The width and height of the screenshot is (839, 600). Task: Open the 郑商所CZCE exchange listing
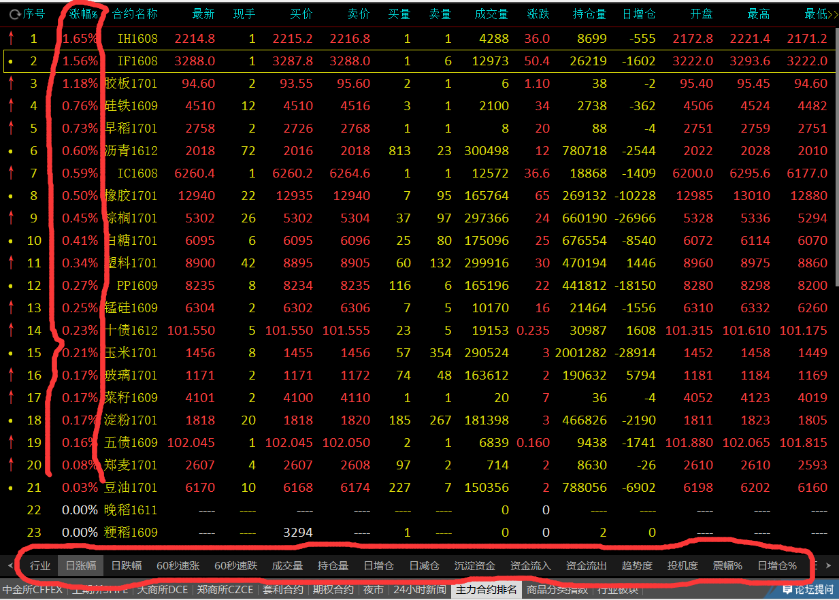225,590
